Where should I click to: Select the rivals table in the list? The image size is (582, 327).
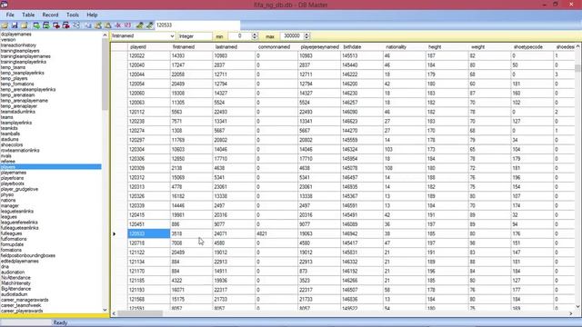pos(6,156)
